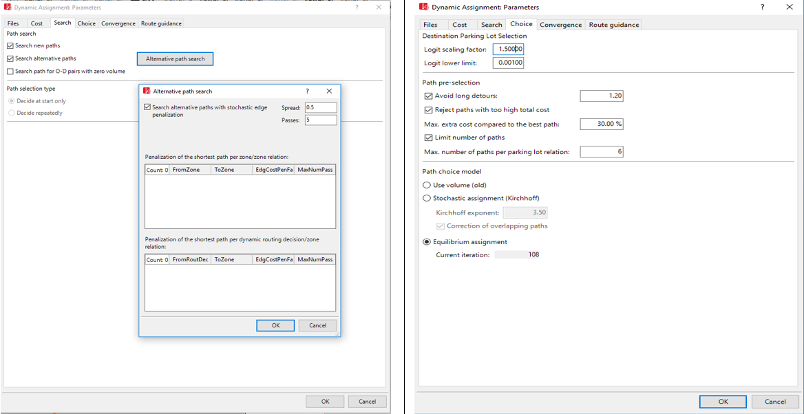Click the Max. extra cost percentage field
This screenshot has height=414, width=804.
click(x=602, y=124)
